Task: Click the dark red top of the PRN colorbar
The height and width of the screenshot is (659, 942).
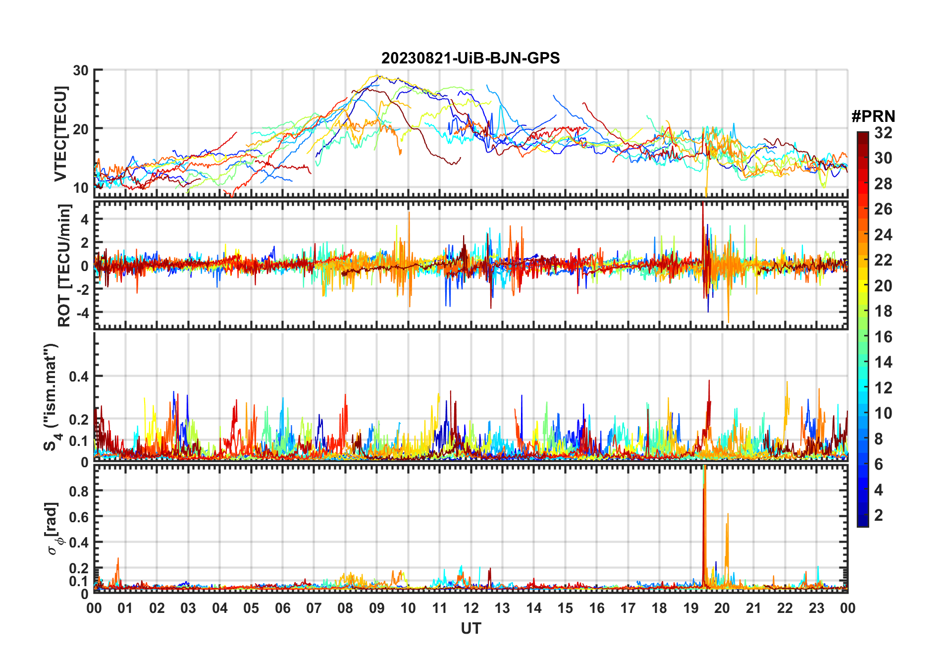Action: [x=862, y=136]
